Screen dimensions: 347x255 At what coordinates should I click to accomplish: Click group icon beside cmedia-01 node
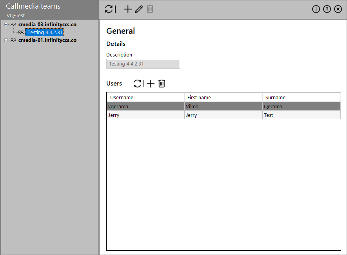click(x=13, y=40)
